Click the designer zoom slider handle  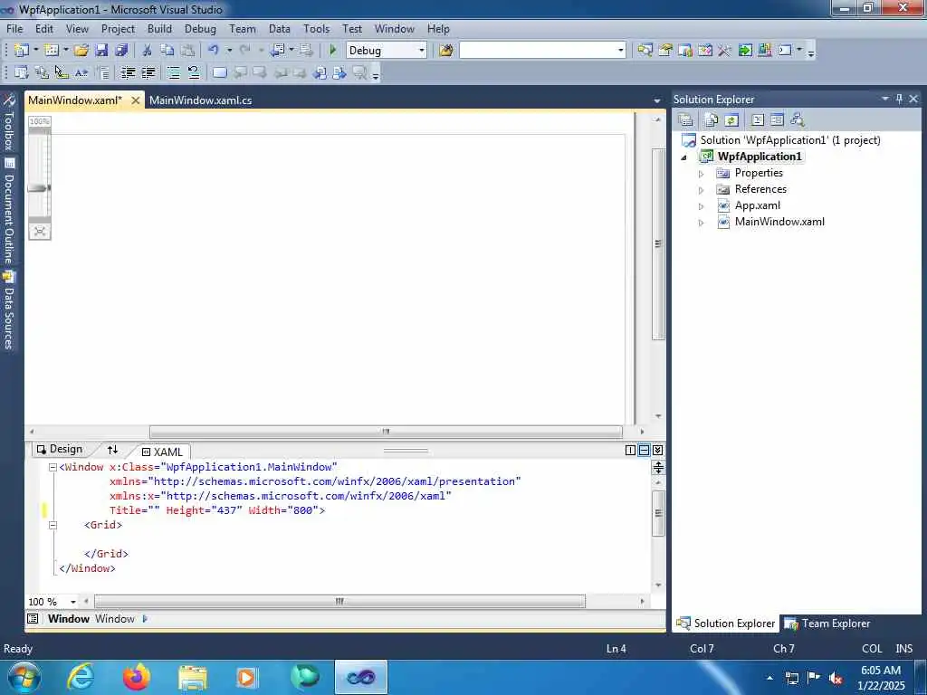pyautogui.click(x=39, y=188)
